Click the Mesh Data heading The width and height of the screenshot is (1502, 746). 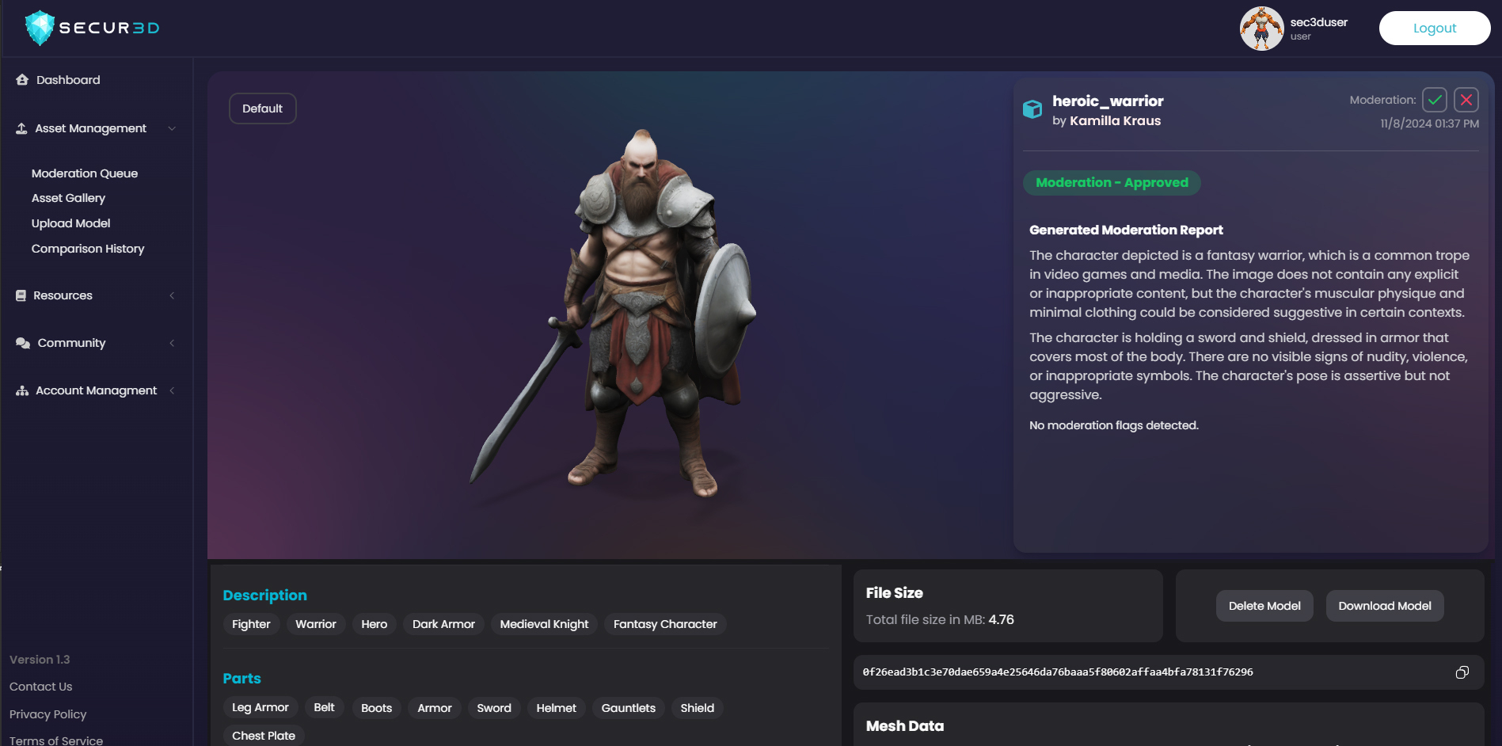pos(905,726)
